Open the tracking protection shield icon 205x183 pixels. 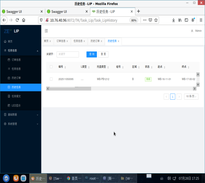pyautogui.click(x=41, y=20)
